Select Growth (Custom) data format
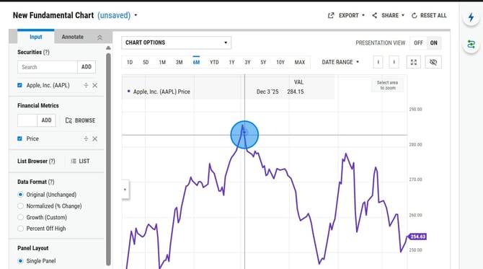The height and width of the screenshot is (269, 483). pos(20,217)
